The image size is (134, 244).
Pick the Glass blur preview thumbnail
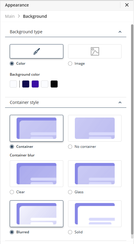pyautogui.click(x=95, y=174)
